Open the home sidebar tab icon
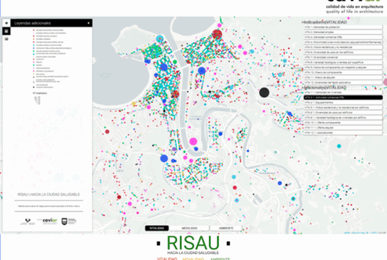This screenshot has height=260, width=387. [6, 23]
